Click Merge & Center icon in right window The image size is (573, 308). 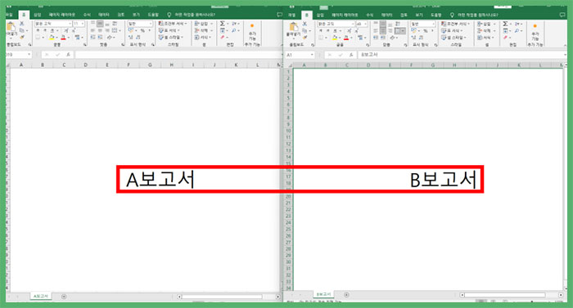coord(399,31)
